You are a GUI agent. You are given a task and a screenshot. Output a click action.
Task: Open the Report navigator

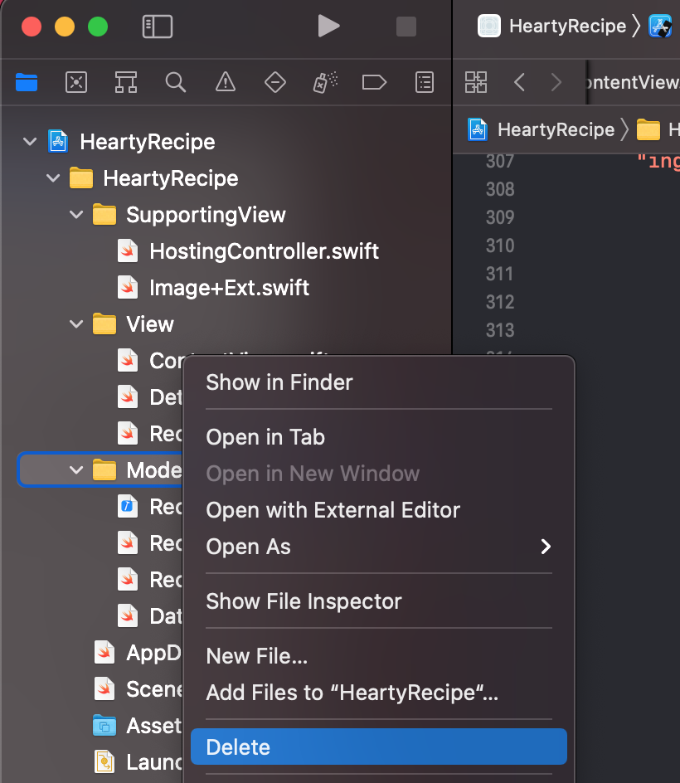[x=425, y=82]
